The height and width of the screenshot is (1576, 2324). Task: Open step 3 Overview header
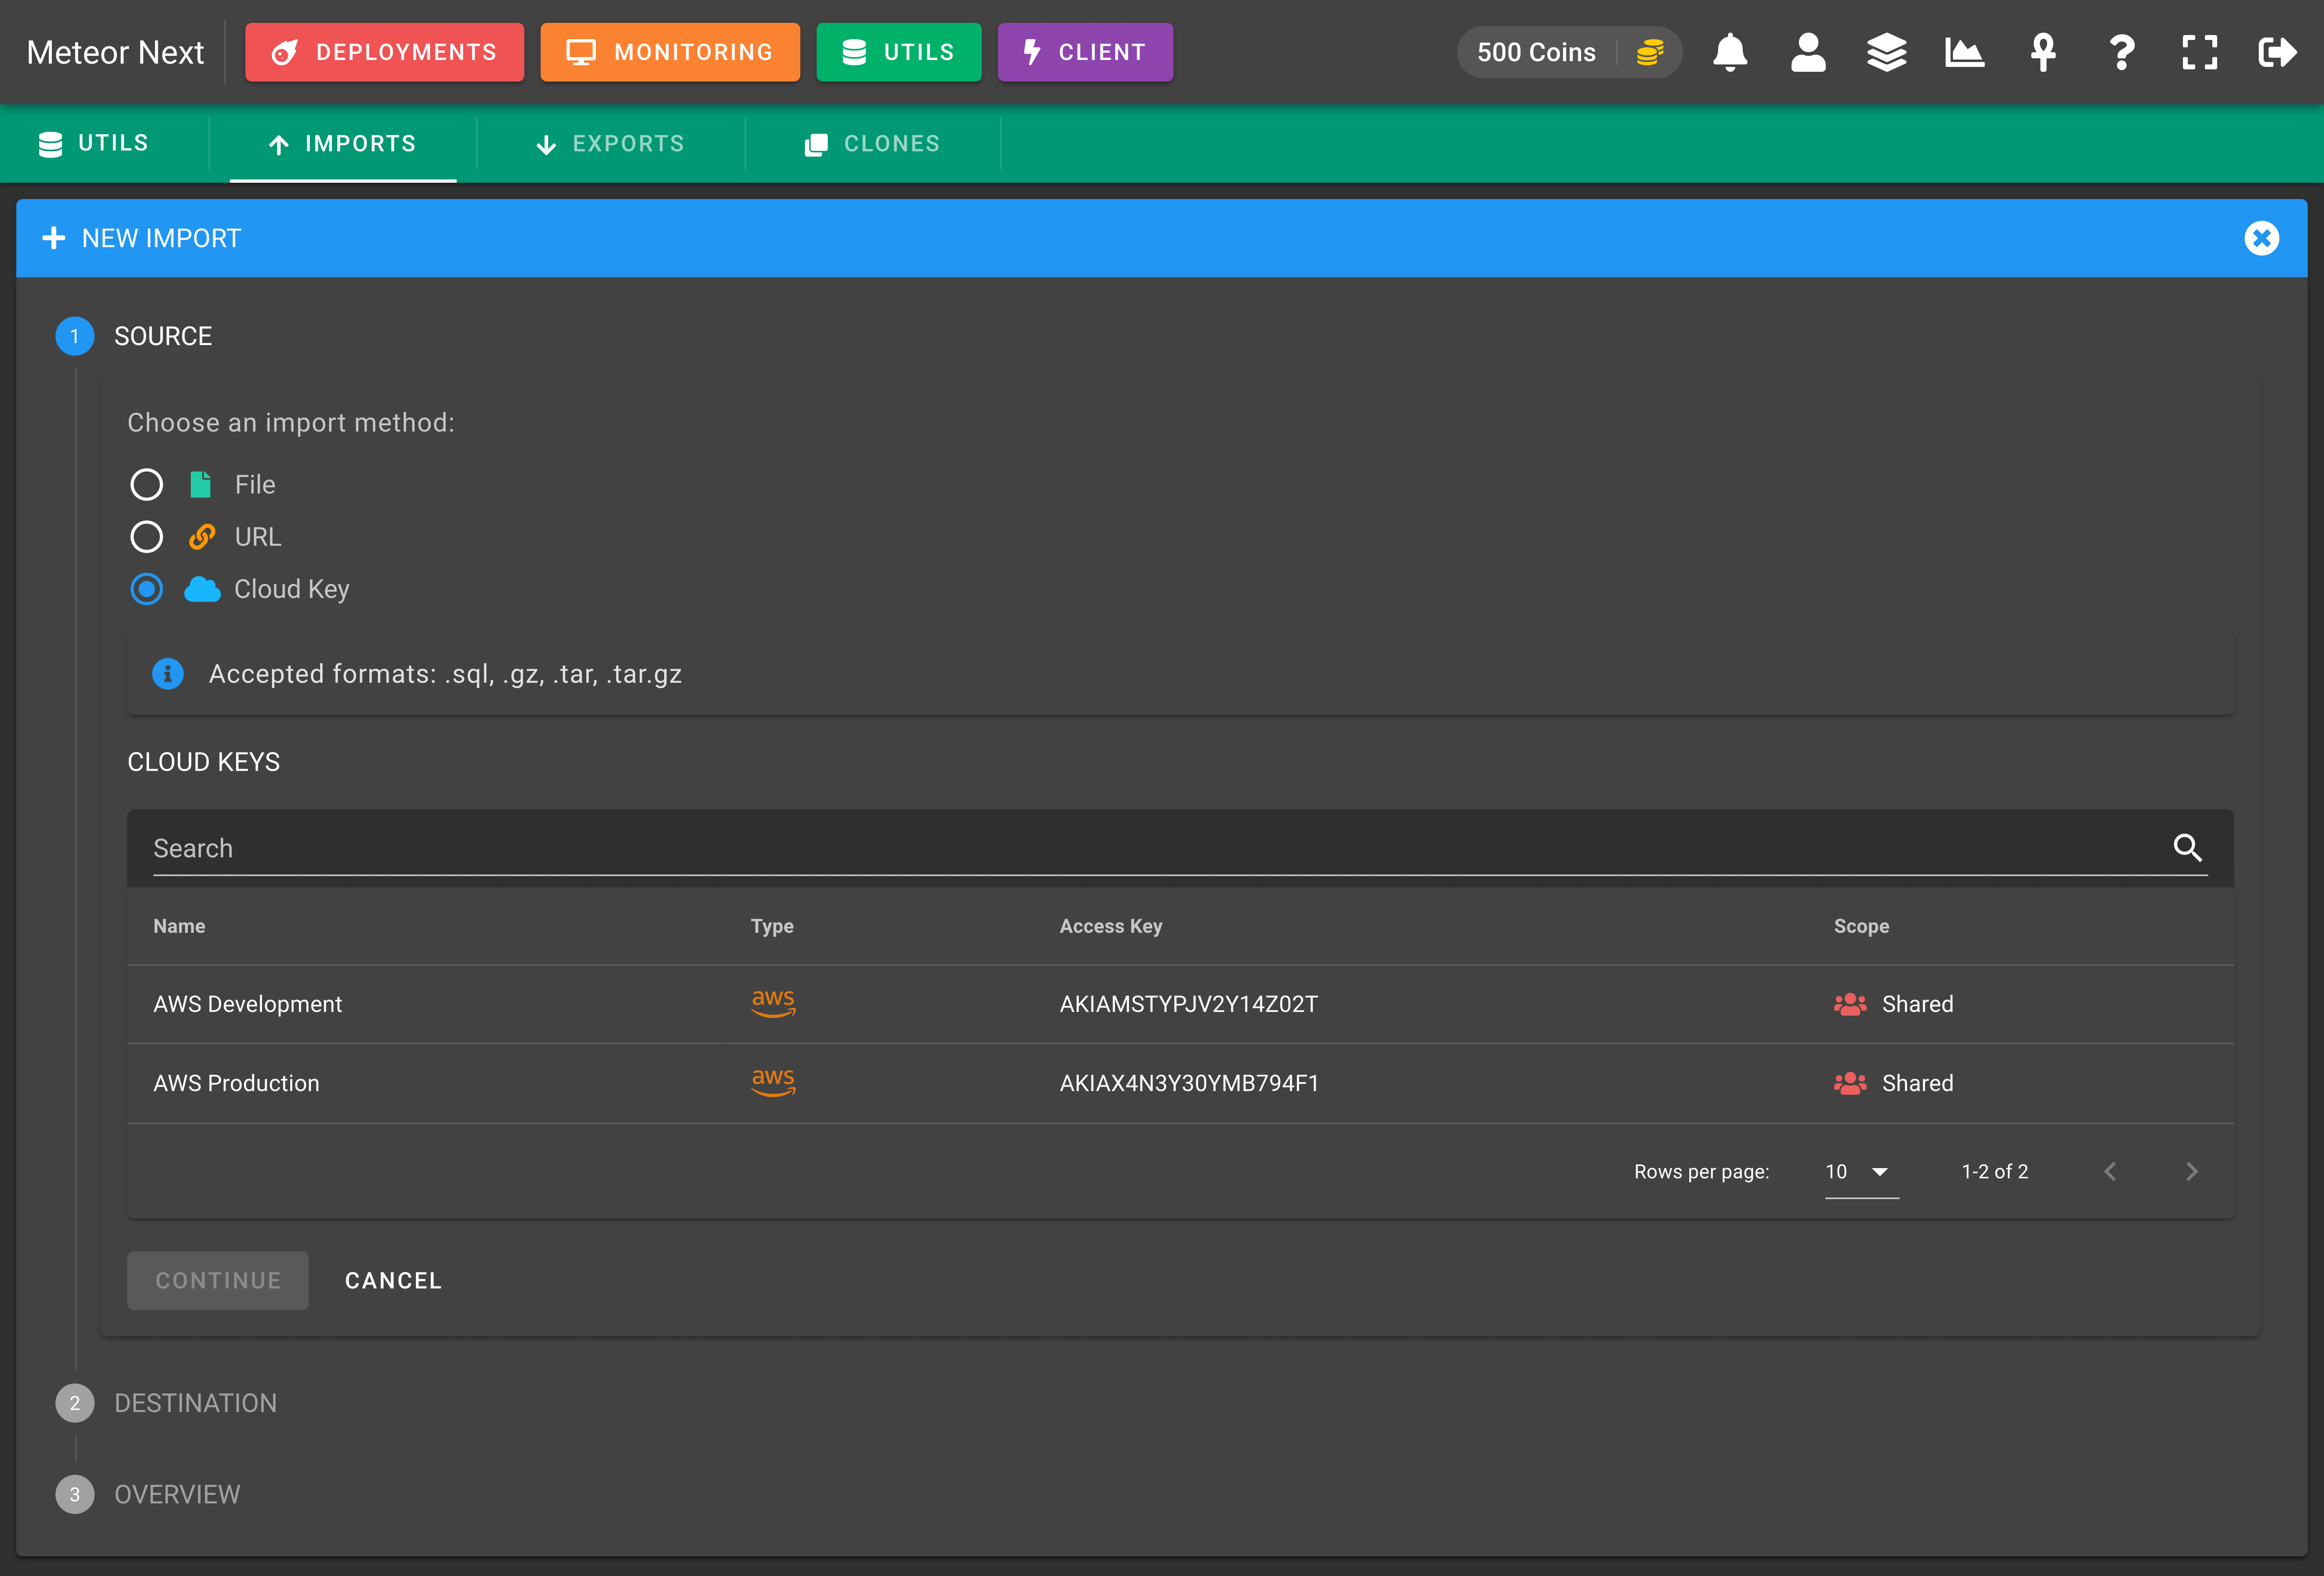[x=148, y=1494]
